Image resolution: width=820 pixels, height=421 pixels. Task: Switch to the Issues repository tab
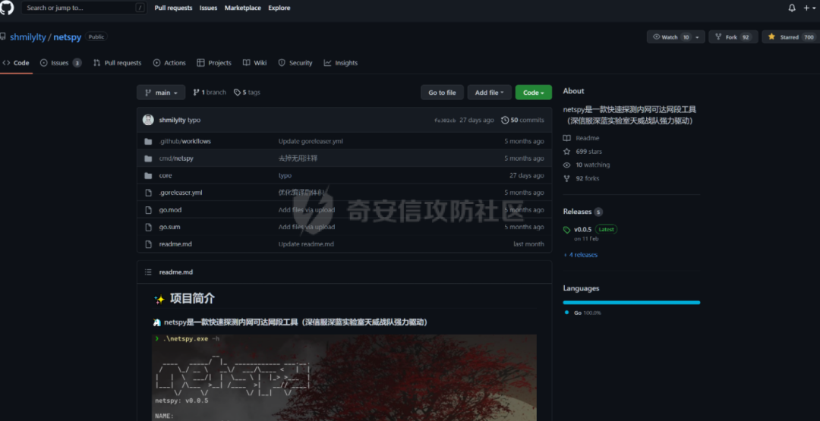pos(61,63)
